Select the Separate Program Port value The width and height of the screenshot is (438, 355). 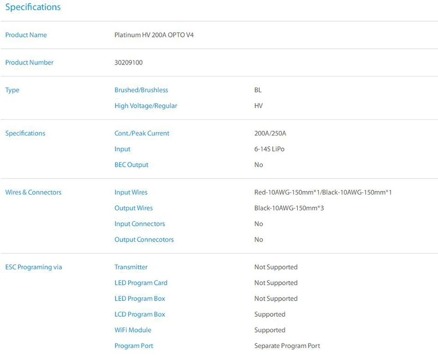(287, 346)
